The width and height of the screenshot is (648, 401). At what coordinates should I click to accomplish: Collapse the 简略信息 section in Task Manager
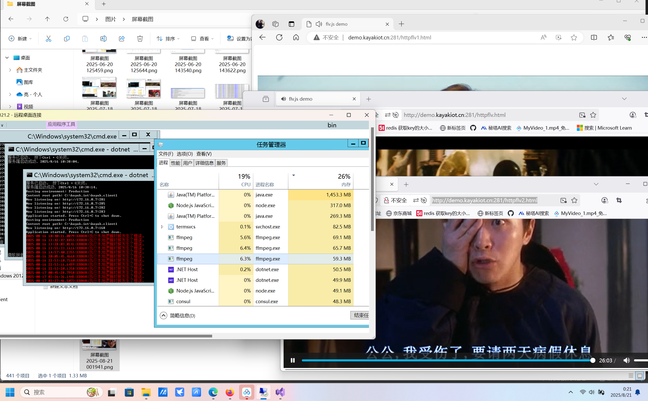pyautogui.click(x=164, y=315)
